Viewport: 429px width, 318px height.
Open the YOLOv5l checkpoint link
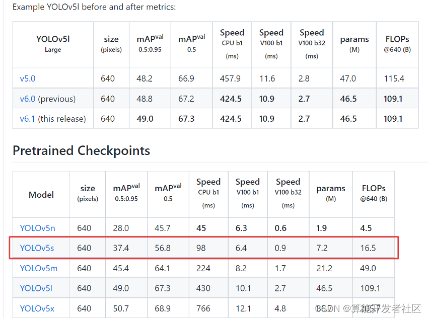coord(36,288)
